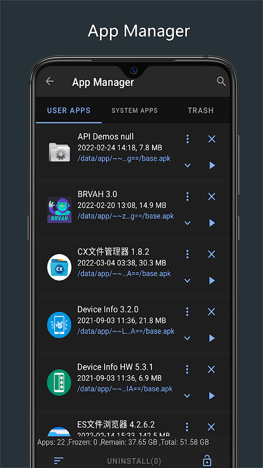Select '2022-02-24 14:18, 7.8 MB' text
Screen dimensions: 263x468
pyautogui.click(x=120, y=148)
